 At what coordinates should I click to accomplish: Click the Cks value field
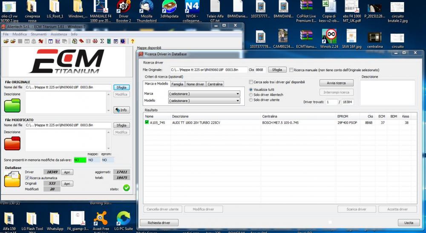point(260,70)
